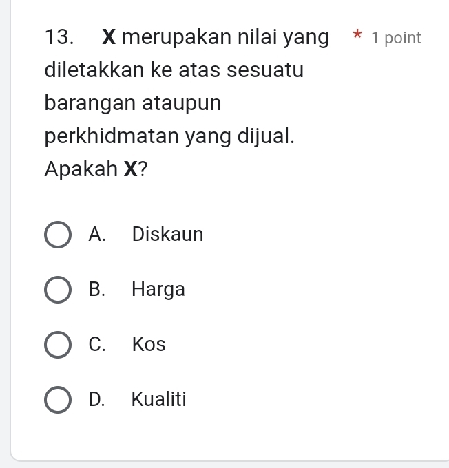Mark the radio button for option C
Screen dimensions: 449x468
pyautogui.click(x=58, y=344)
